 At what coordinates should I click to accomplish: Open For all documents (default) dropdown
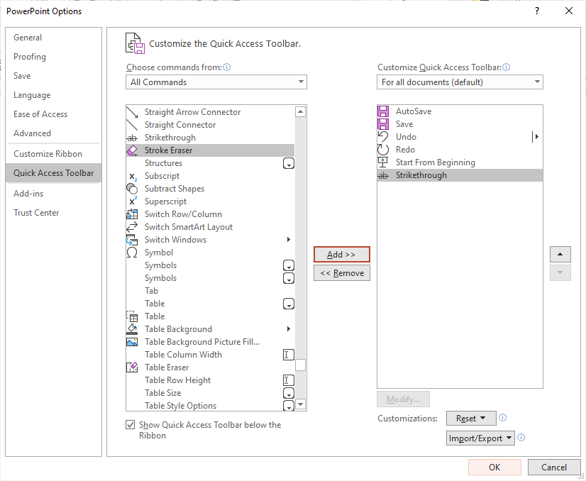[460, 82]
